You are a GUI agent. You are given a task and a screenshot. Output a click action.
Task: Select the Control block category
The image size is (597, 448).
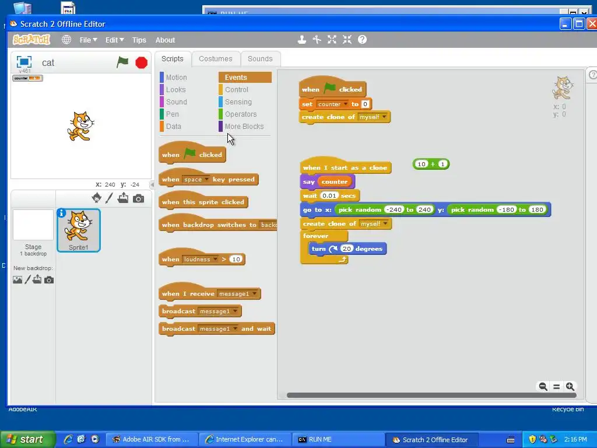pyautogui.click(x=237, y=89)
